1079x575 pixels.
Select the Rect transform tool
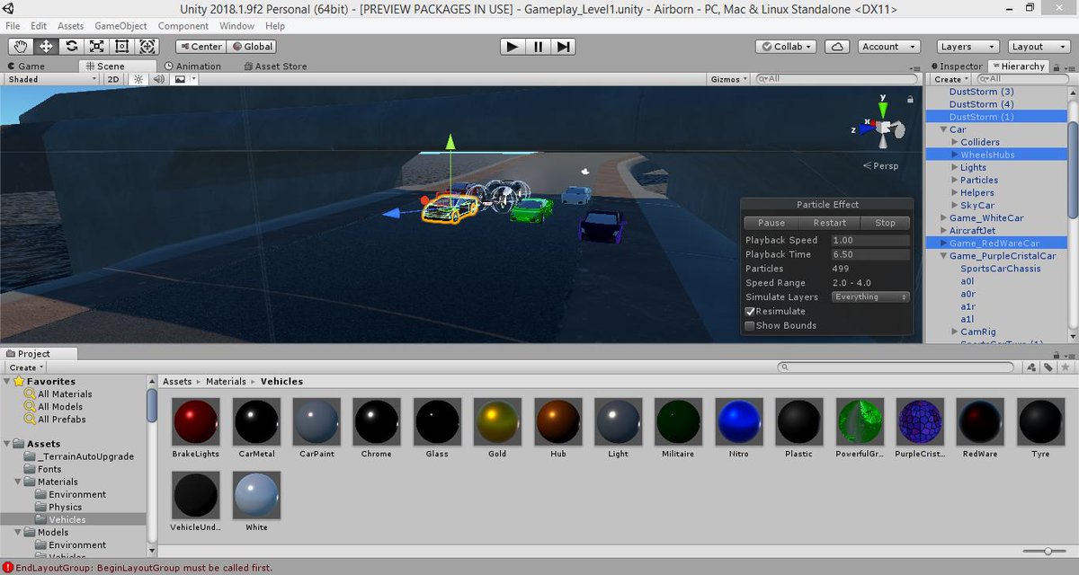pos(121,47)
